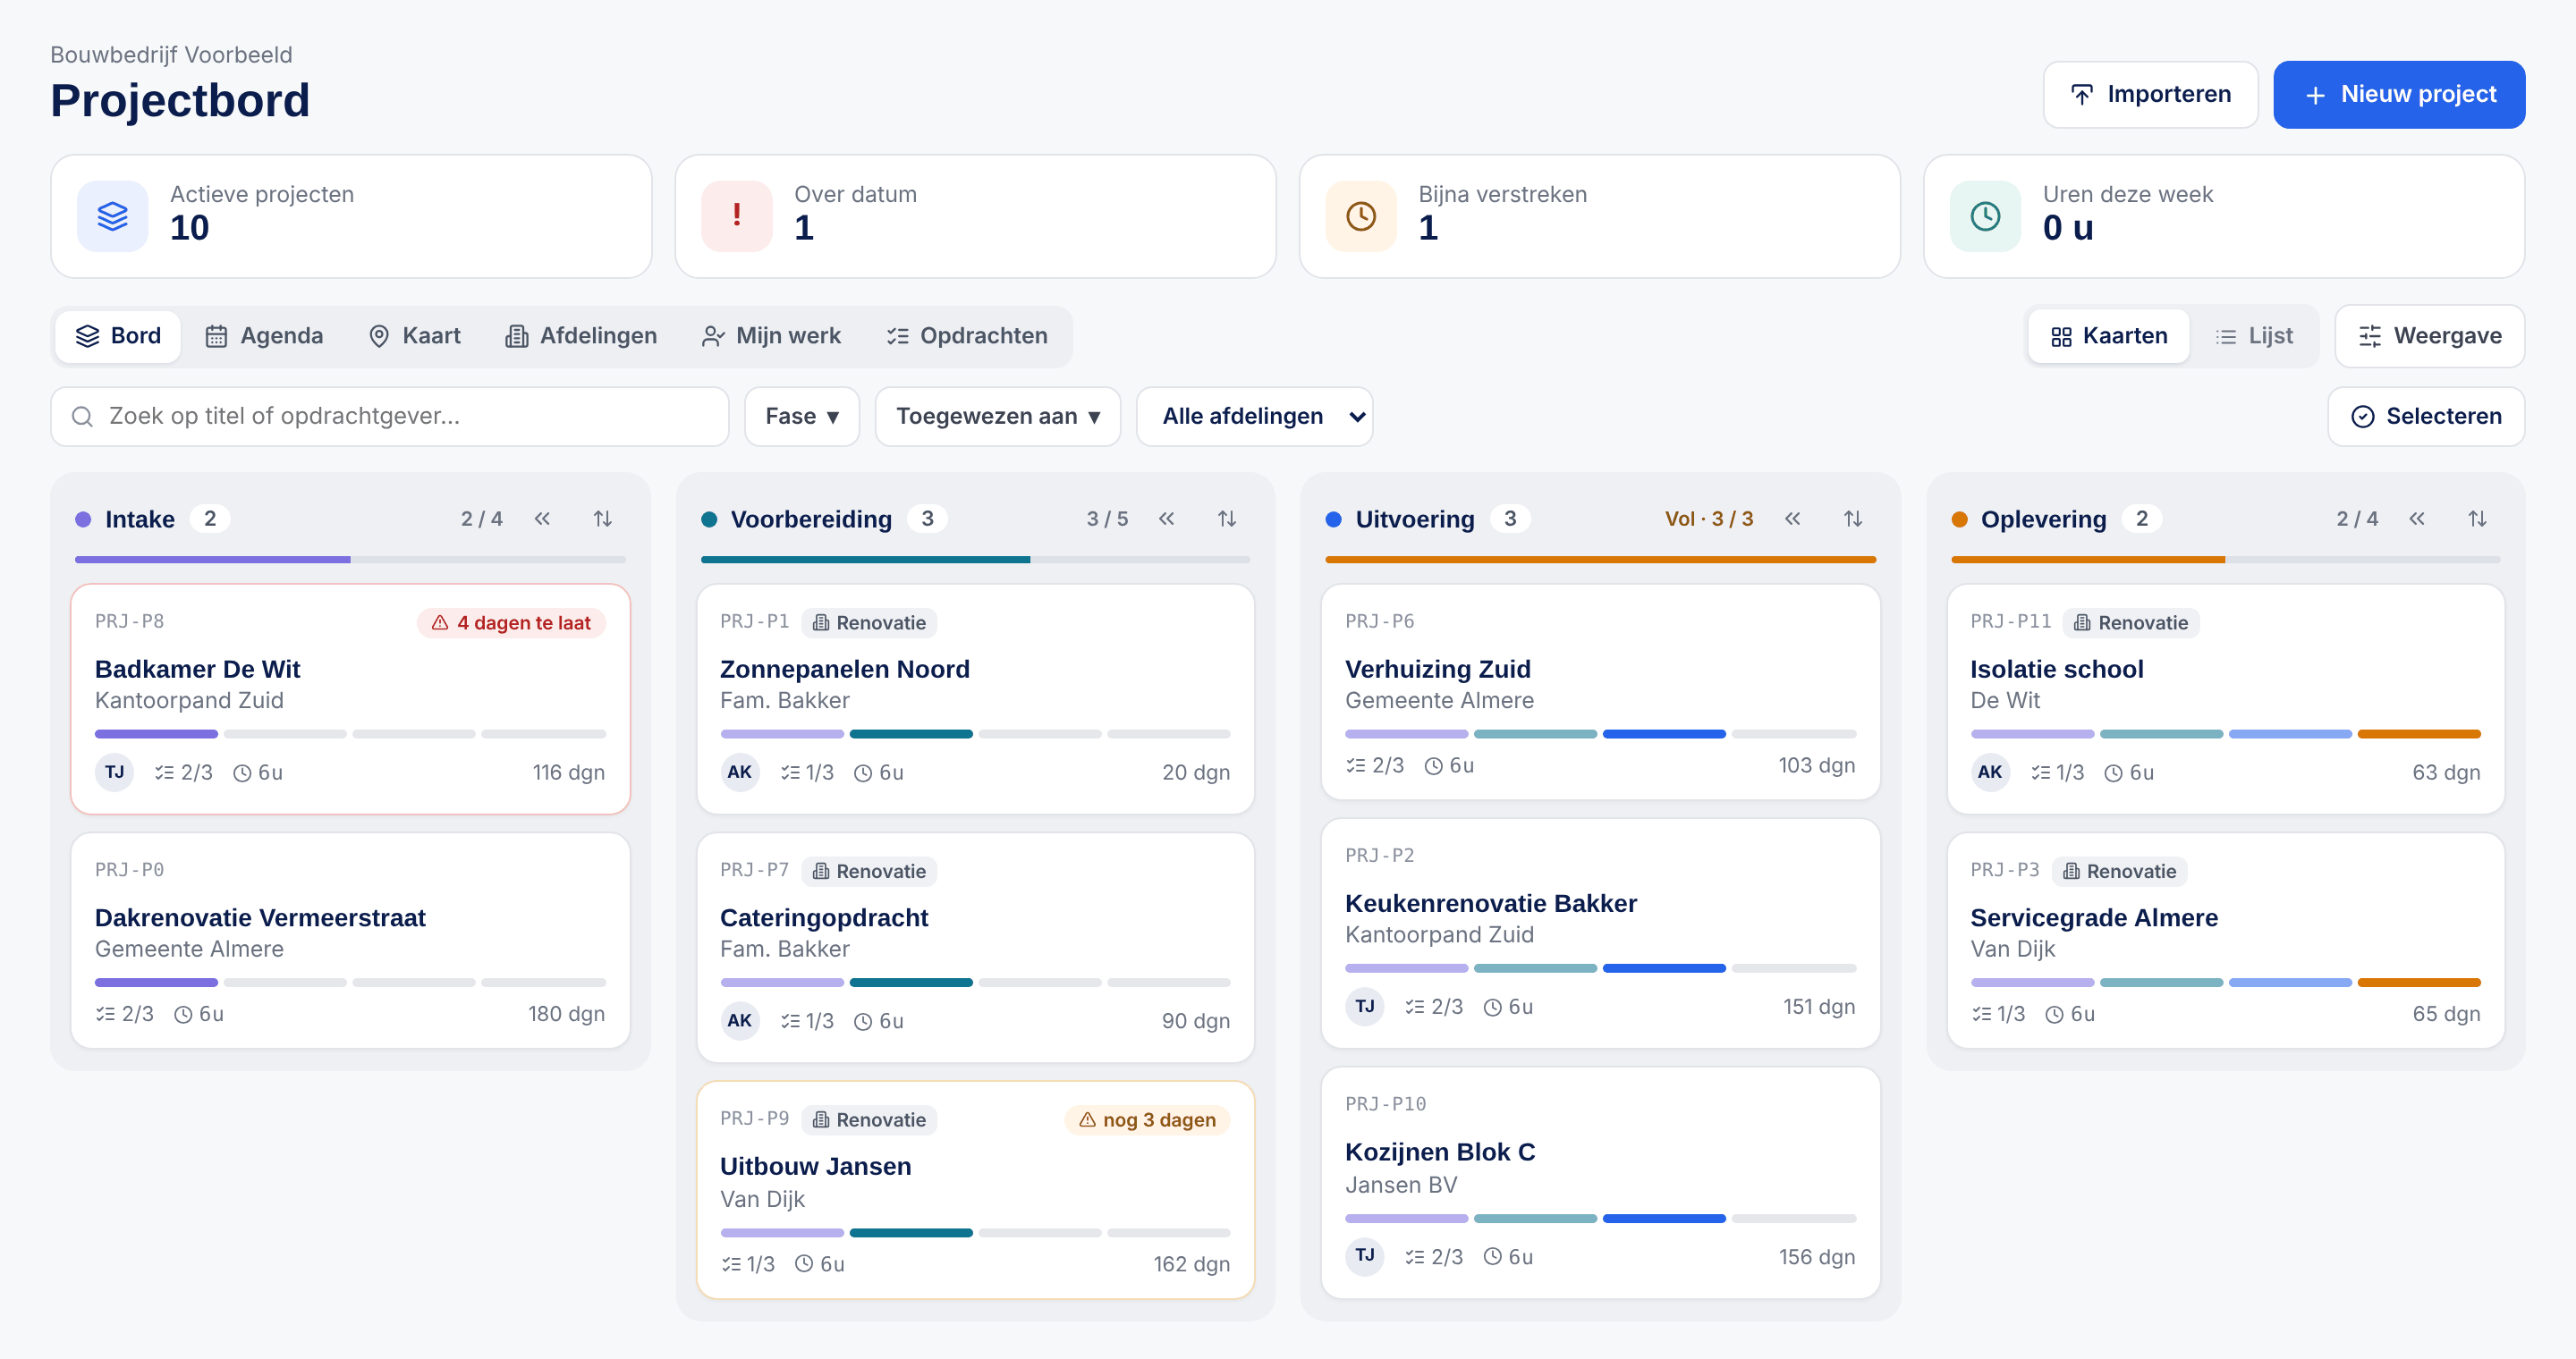Viewport: 2576px width, 1359px height.
Task: Open the Kaart tab
Action: pyautogui.click(x=415, y=337)
